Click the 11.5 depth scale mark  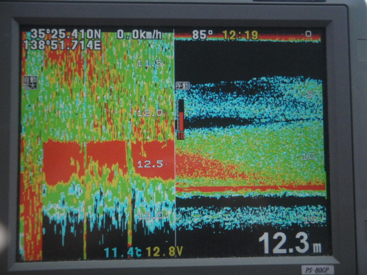coord(149,64)
